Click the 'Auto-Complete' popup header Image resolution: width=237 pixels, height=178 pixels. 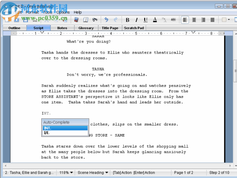(x=65, y=122)
